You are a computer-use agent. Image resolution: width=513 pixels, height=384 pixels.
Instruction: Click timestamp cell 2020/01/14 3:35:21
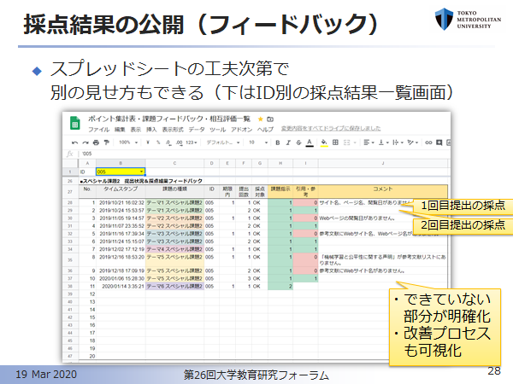[x=121, y=287]
